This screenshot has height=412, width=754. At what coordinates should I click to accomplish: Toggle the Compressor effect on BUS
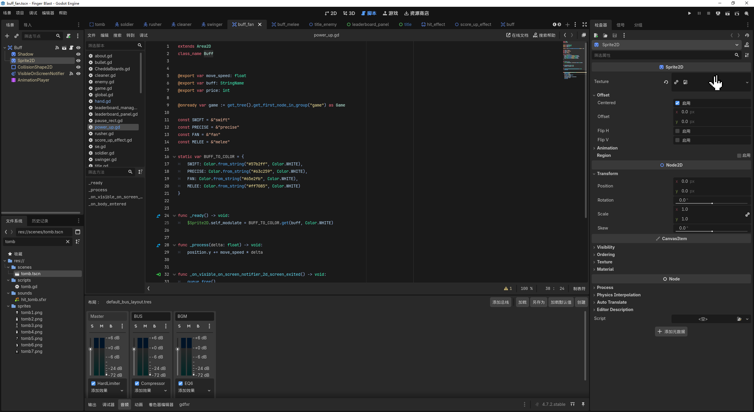click(x=137, y=383)
